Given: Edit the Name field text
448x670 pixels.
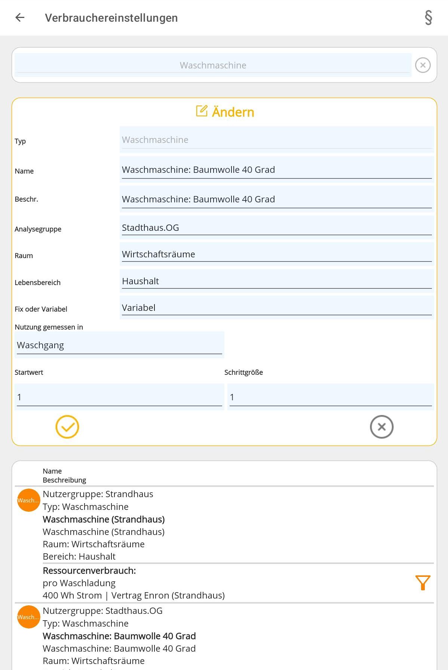Looking at the screenshot, I should (x=276, y=170).
